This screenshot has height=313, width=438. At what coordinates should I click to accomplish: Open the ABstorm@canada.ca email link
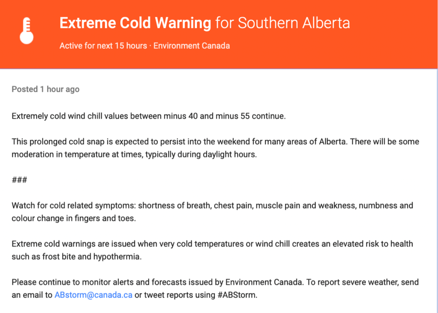point(93,295)
